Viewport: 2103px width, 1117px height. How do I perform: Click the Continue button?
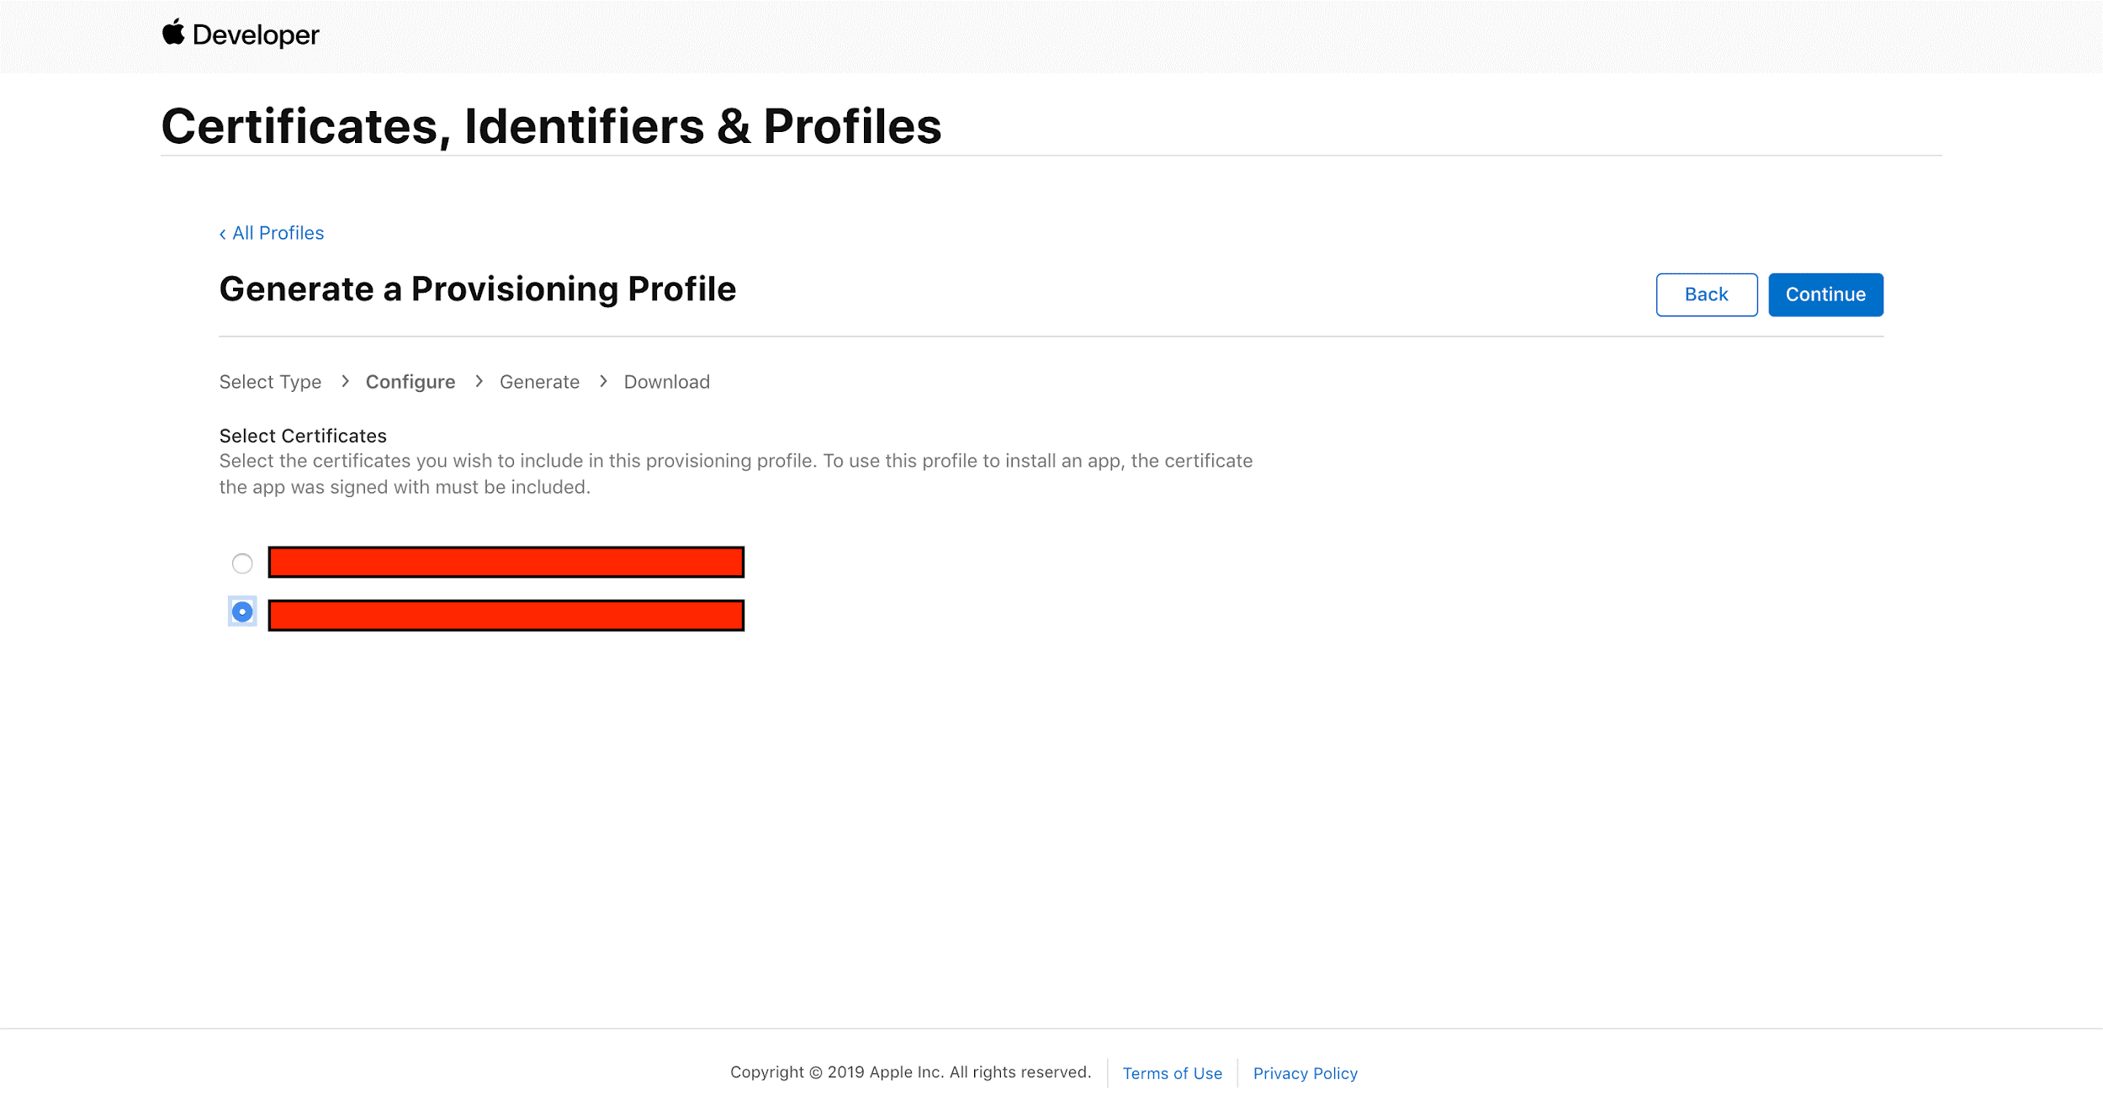[1825, 294]
